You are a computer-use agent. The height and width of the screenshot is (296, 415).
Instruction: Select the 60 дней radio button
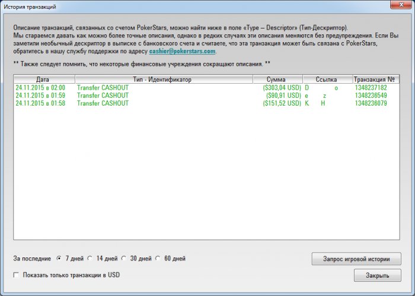(x=158, y=258)
